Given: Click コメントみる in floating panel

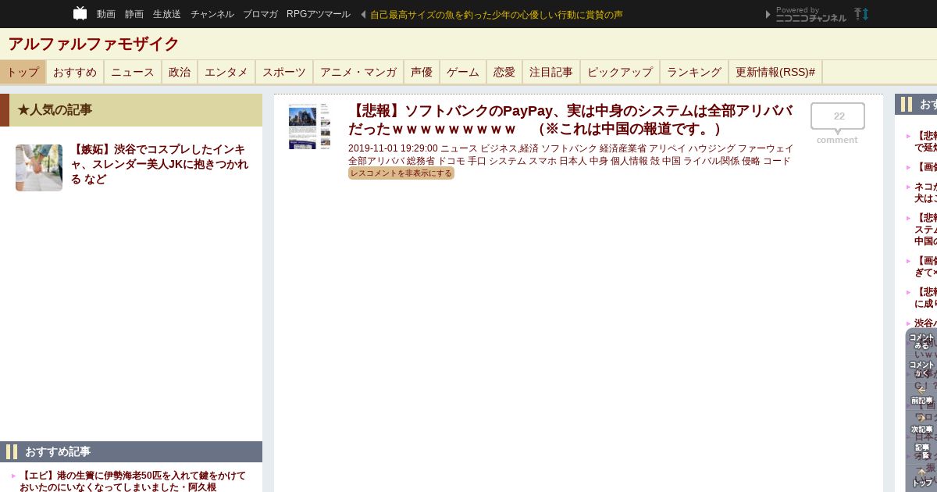Looking at the screenshot, I should (921, 341).
